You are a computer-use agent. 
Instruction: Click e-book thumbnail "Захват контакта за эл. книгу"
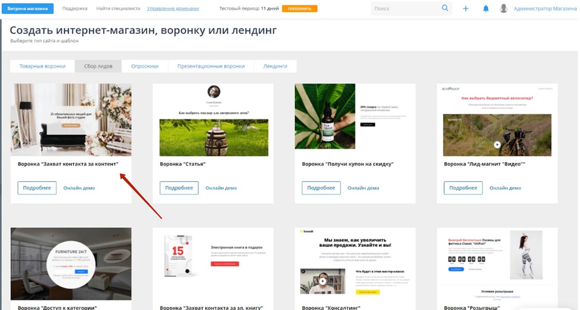click(213, 264)
